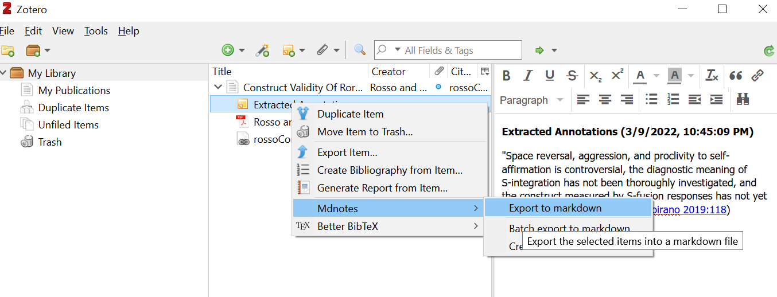Click the Clear formatting icon
This screenshot has width=777, height=297.
tap(712, 75)
